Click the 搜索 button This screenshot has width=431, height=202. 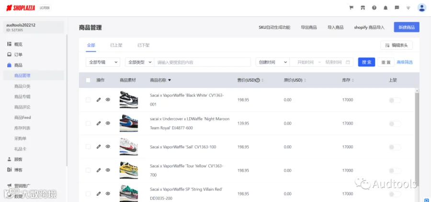tap(366, 62)
